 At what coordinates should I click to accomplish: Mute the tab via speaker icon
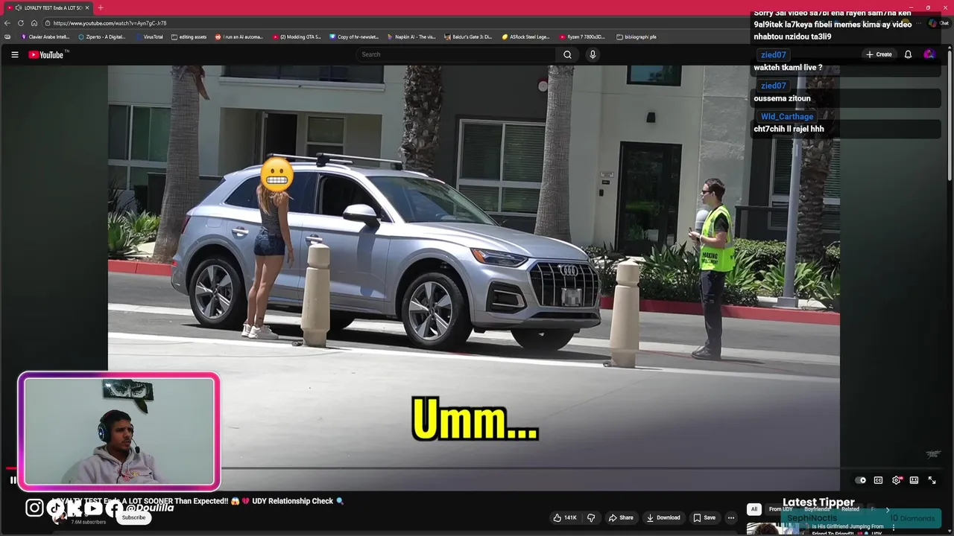tap(19, 7)
